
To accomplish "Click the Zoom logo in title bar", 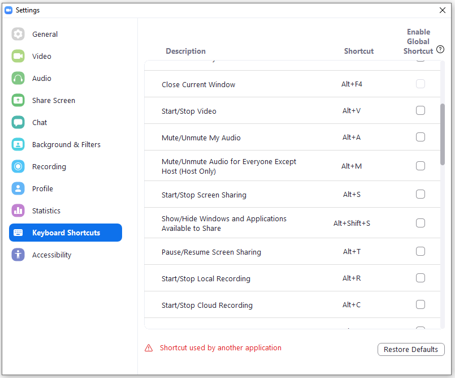I will point(8,10).
